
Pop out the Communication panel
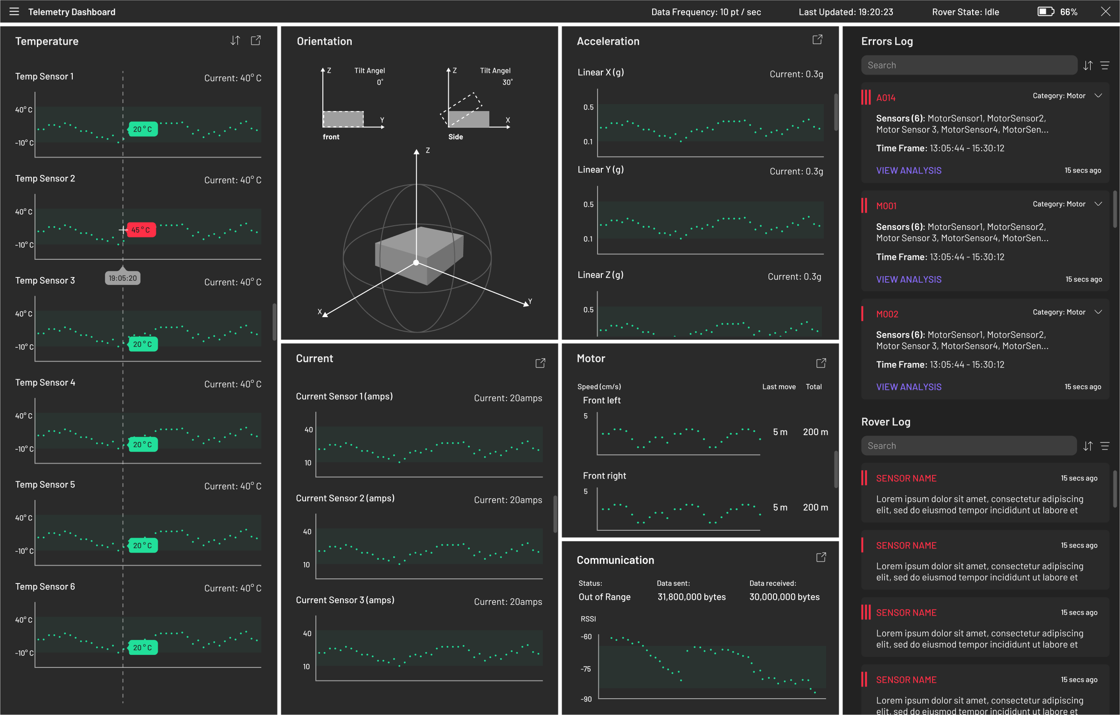point(821,557)
